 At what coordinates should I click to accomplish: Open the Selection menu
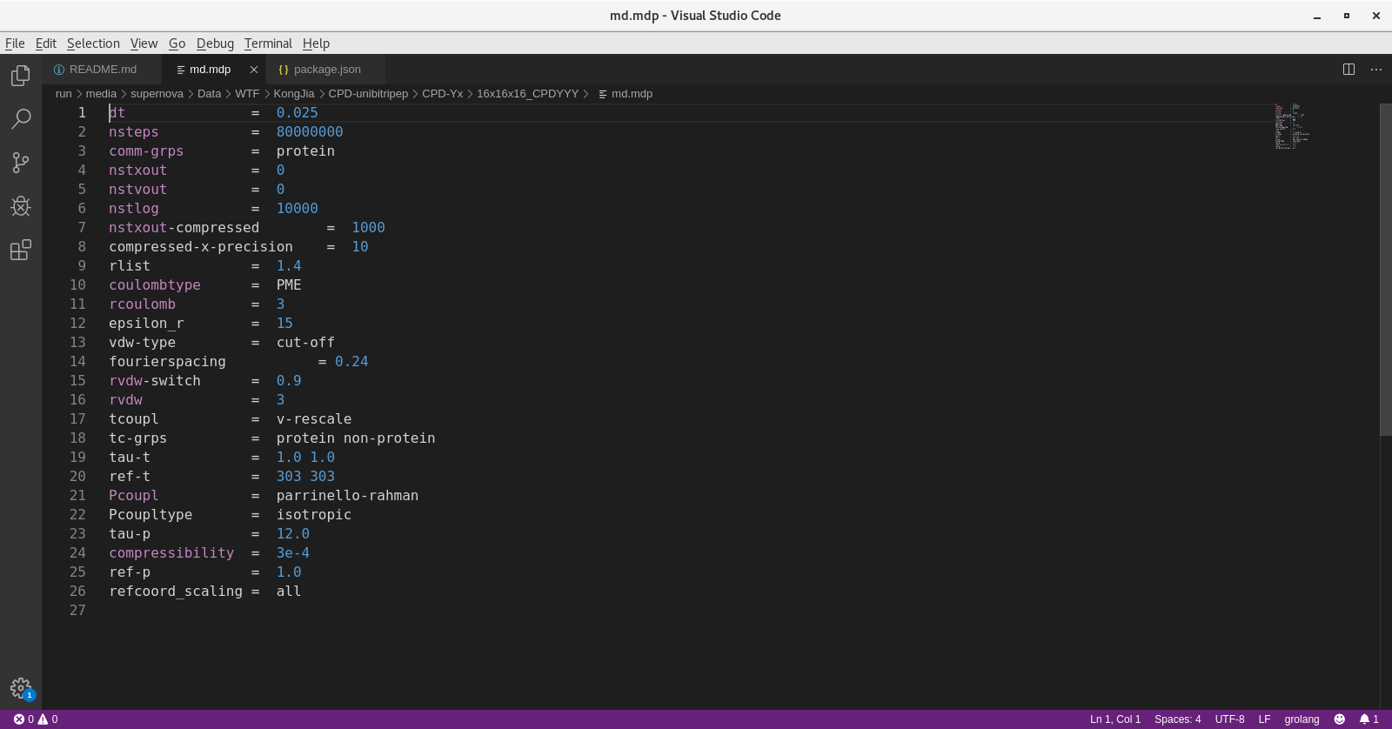pos(93,43)
